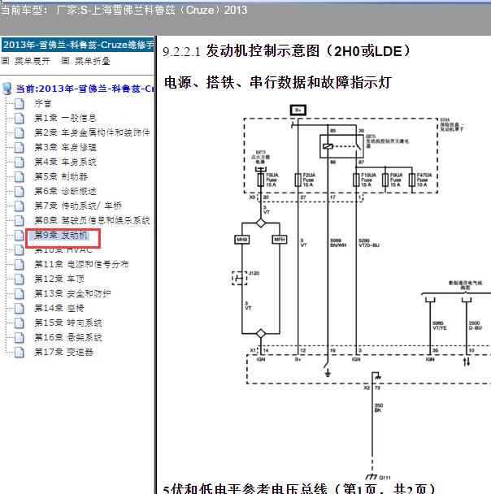Click the page icon beside 第14章 座椅
The height and width of the screenshot is (494, 491).
(20, 308)
